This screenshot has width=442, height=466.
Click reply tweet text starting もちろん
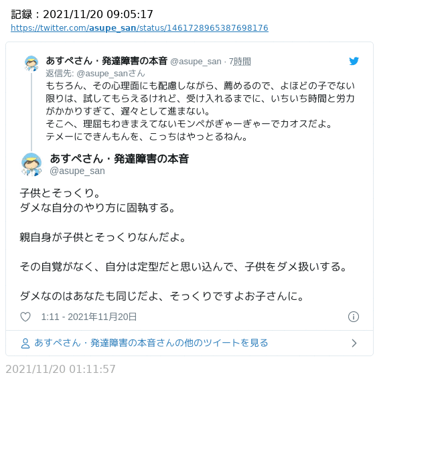pyautogui.click(x=200, y=111)
